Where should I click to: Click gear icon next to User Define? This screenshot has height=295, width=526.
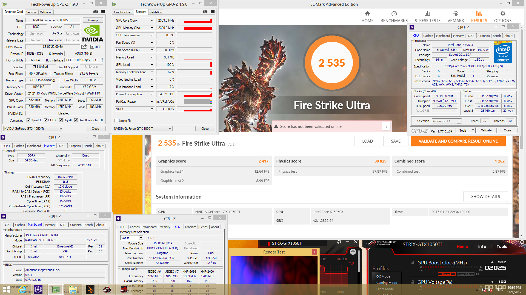(477, 274)
